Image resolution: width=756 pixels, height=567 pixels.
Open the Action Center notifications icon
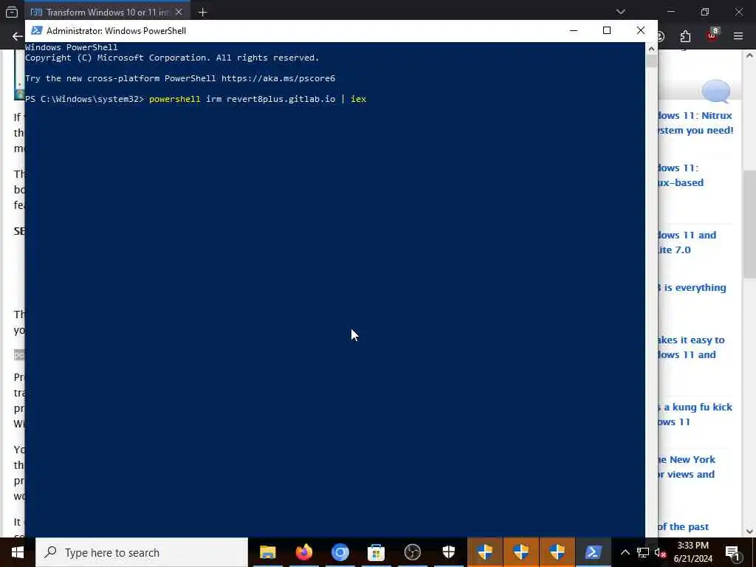coord(732,552)
